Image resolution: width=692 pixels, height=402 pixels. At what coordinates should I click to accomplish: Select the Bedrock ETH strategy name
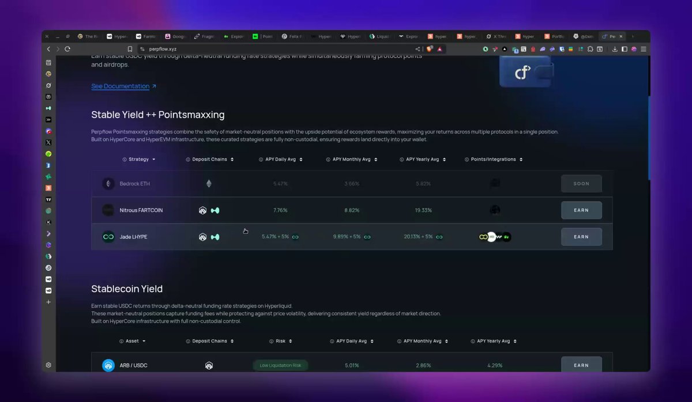pyautogui.click(x=134, y=184)
